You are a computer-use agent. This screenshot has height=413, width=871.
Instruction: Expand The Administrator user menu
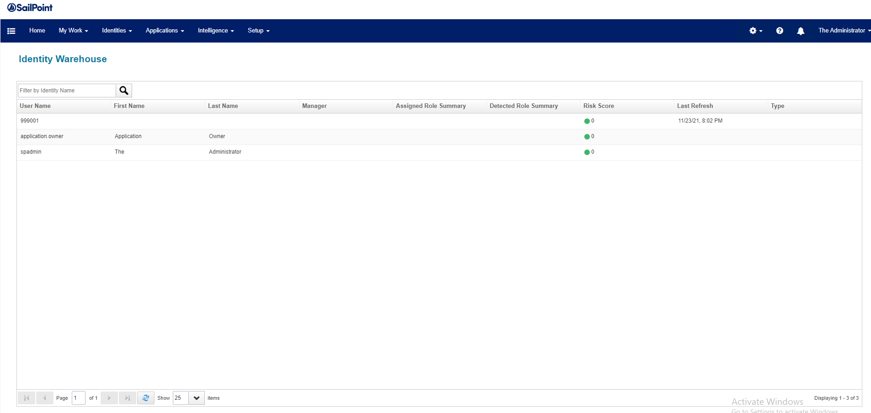pos(844,31)
